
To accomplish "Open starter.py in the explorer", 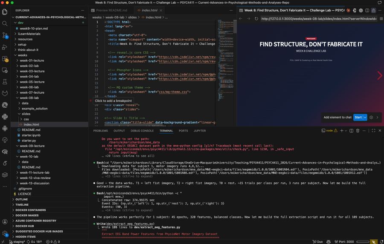I will pyautogui.click(x=29, y=141).
